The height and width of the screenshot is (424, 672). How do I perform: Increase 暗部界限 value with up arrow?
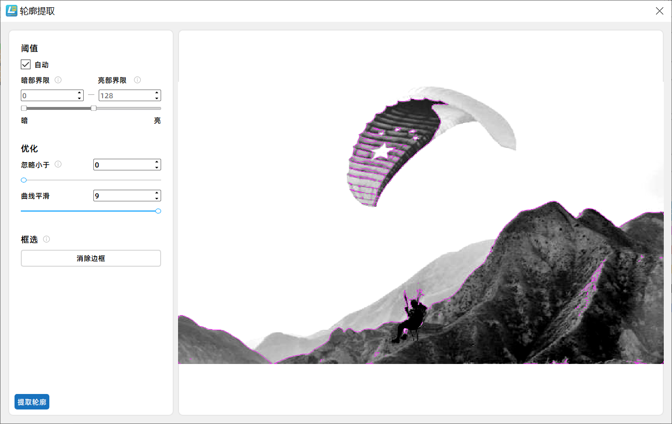tap(79, 92)
